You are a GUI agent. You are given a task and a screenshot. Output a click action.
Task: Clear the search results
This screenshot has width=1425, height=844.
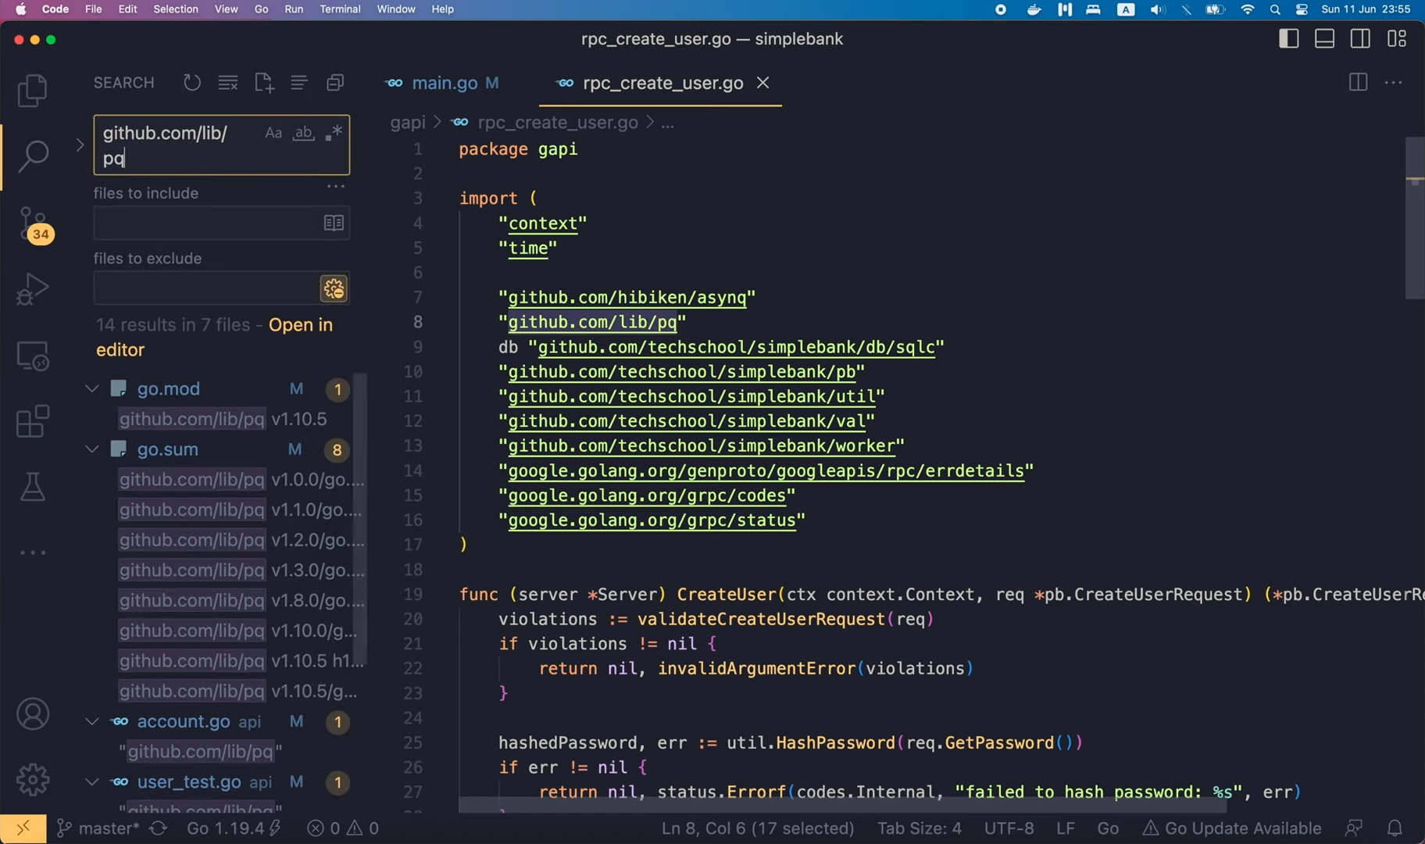[x=228, y=83]
